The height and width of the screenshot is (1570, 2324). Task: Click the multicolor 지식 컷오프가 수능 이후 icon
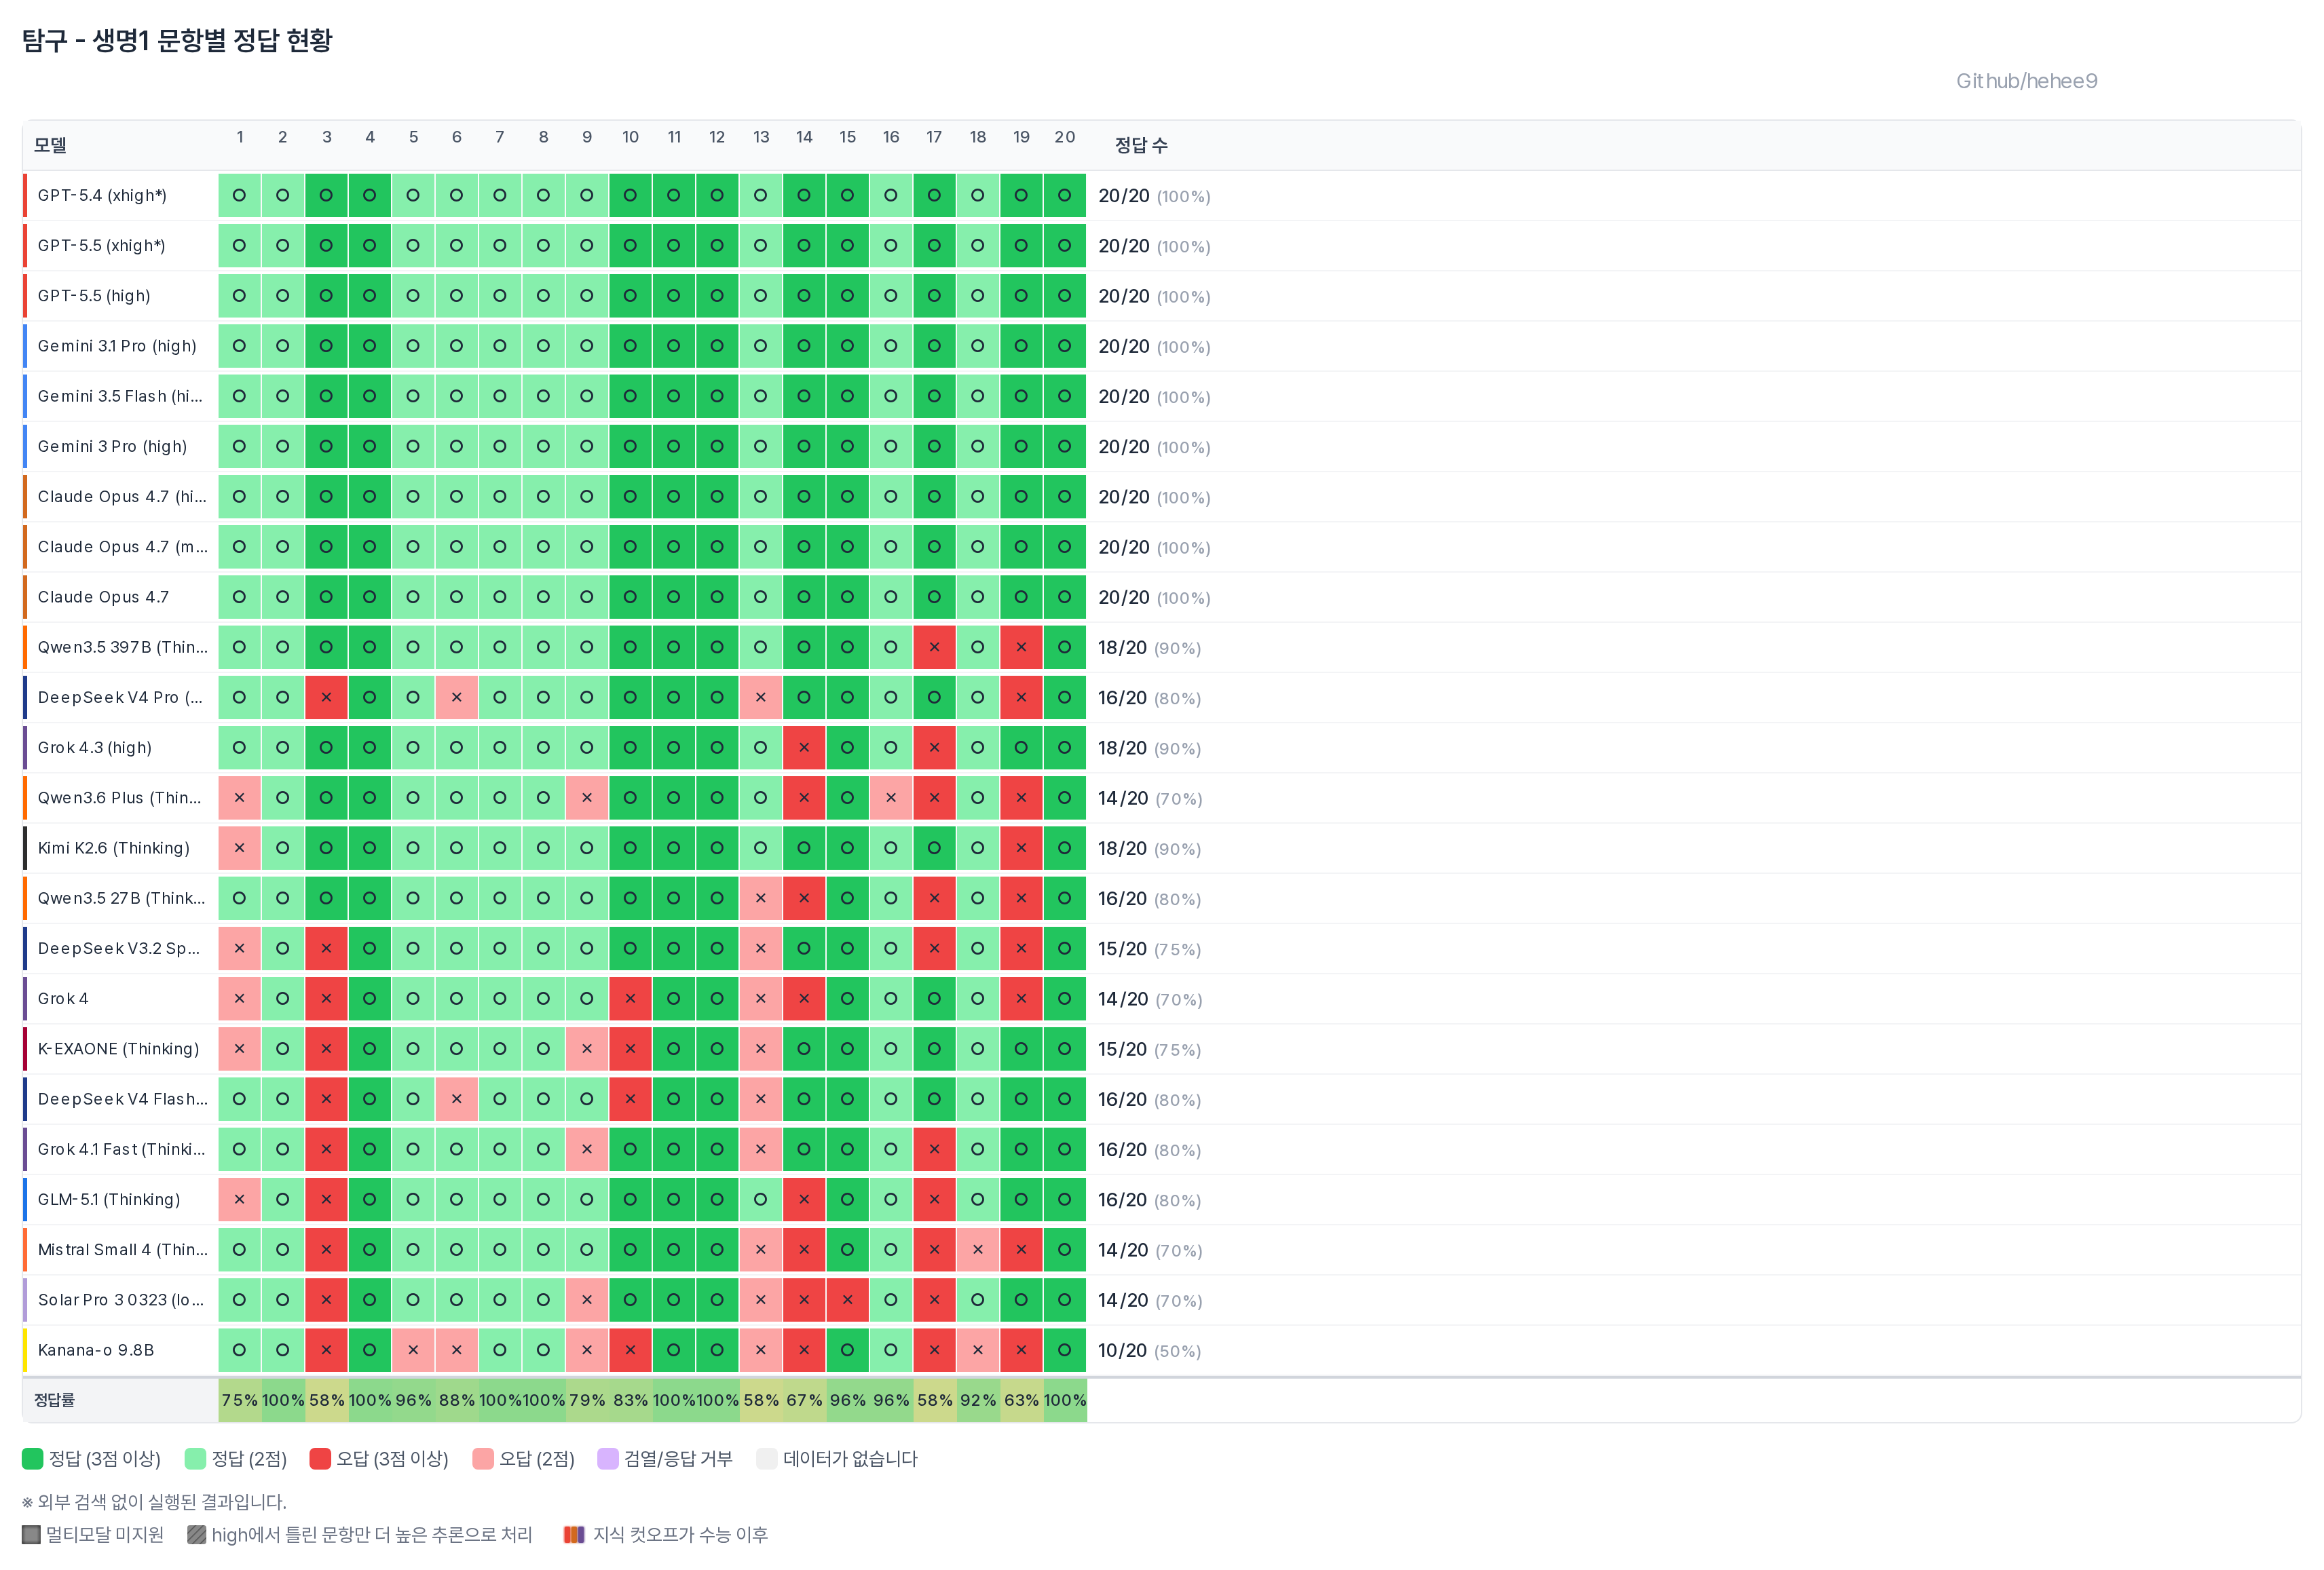574,1534
